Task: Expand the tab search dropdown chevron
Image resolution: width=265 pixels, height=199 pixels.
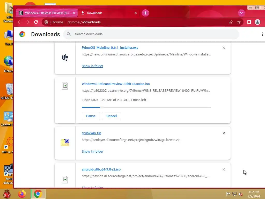Action: click(x=241, y=13)
